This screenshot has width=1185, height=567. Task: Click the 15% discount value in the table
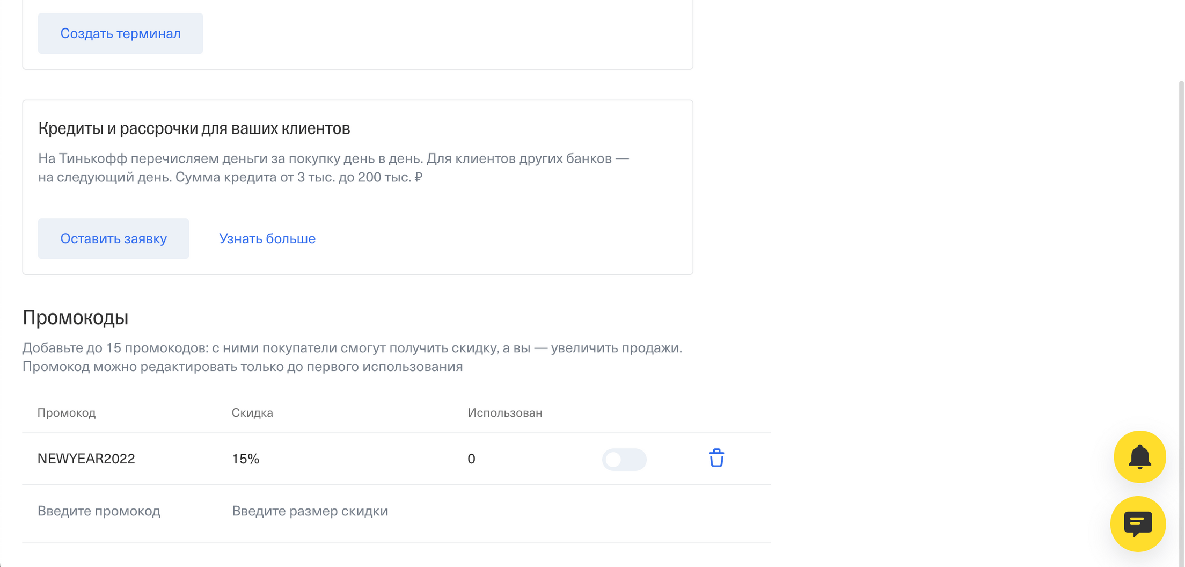click(245, 459)
